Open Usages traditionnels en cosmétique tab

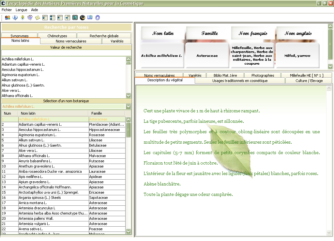(x=240, y=81)
